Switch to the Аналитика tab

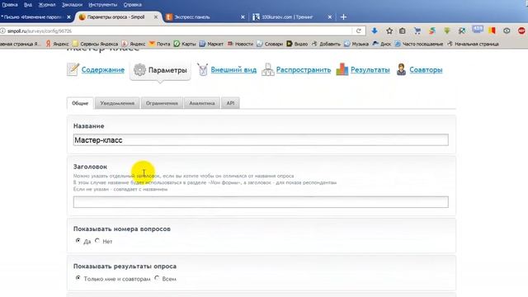(x=202, y=103)
